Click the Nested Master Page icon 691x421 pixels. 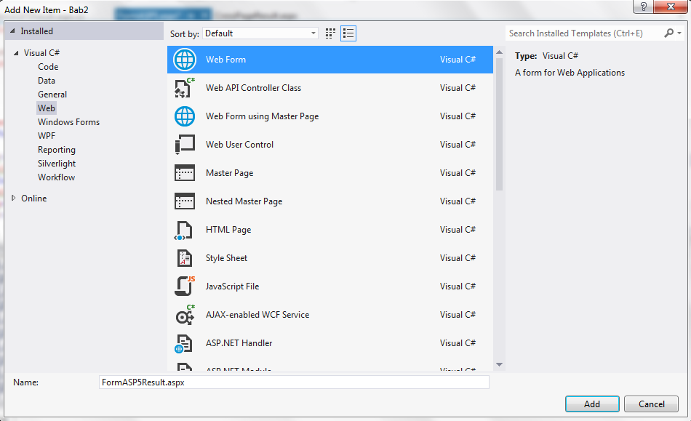tap(184, 201)
